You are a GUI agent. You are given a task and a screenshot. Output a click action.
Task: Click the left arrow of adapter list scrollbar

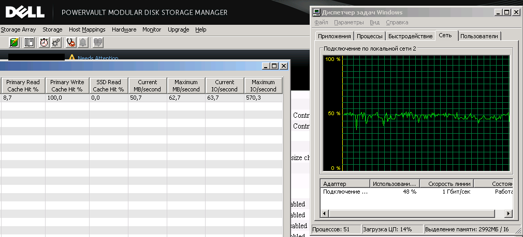tap(325, 213)
